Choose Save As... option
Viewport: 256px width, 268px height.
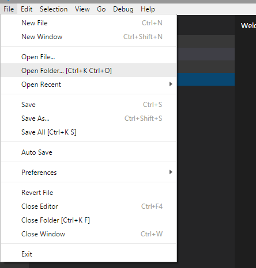pyautogui.click(x=89, y=118)
